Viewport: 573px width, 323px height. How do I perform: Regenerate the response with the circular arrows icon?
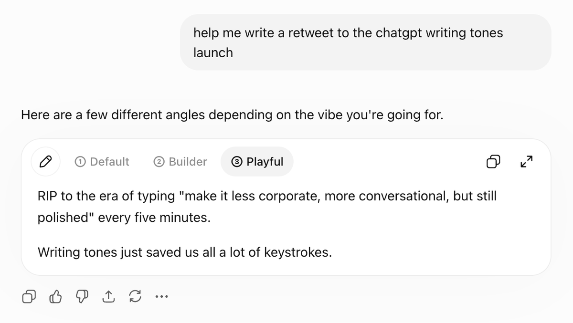coord(135,297)
